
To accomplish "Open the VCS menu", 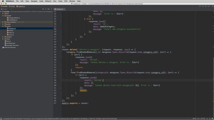I will pos(66,1).
